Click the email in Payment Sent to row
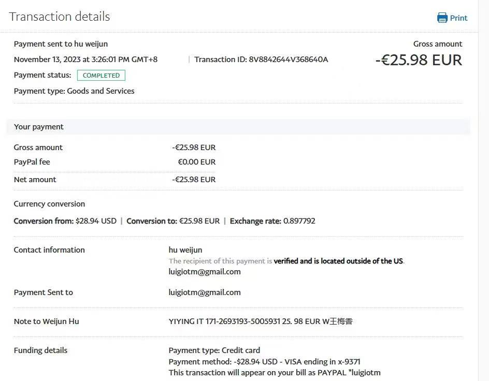The height and width of the screenshot is (381, 489). tap(205, 292)
